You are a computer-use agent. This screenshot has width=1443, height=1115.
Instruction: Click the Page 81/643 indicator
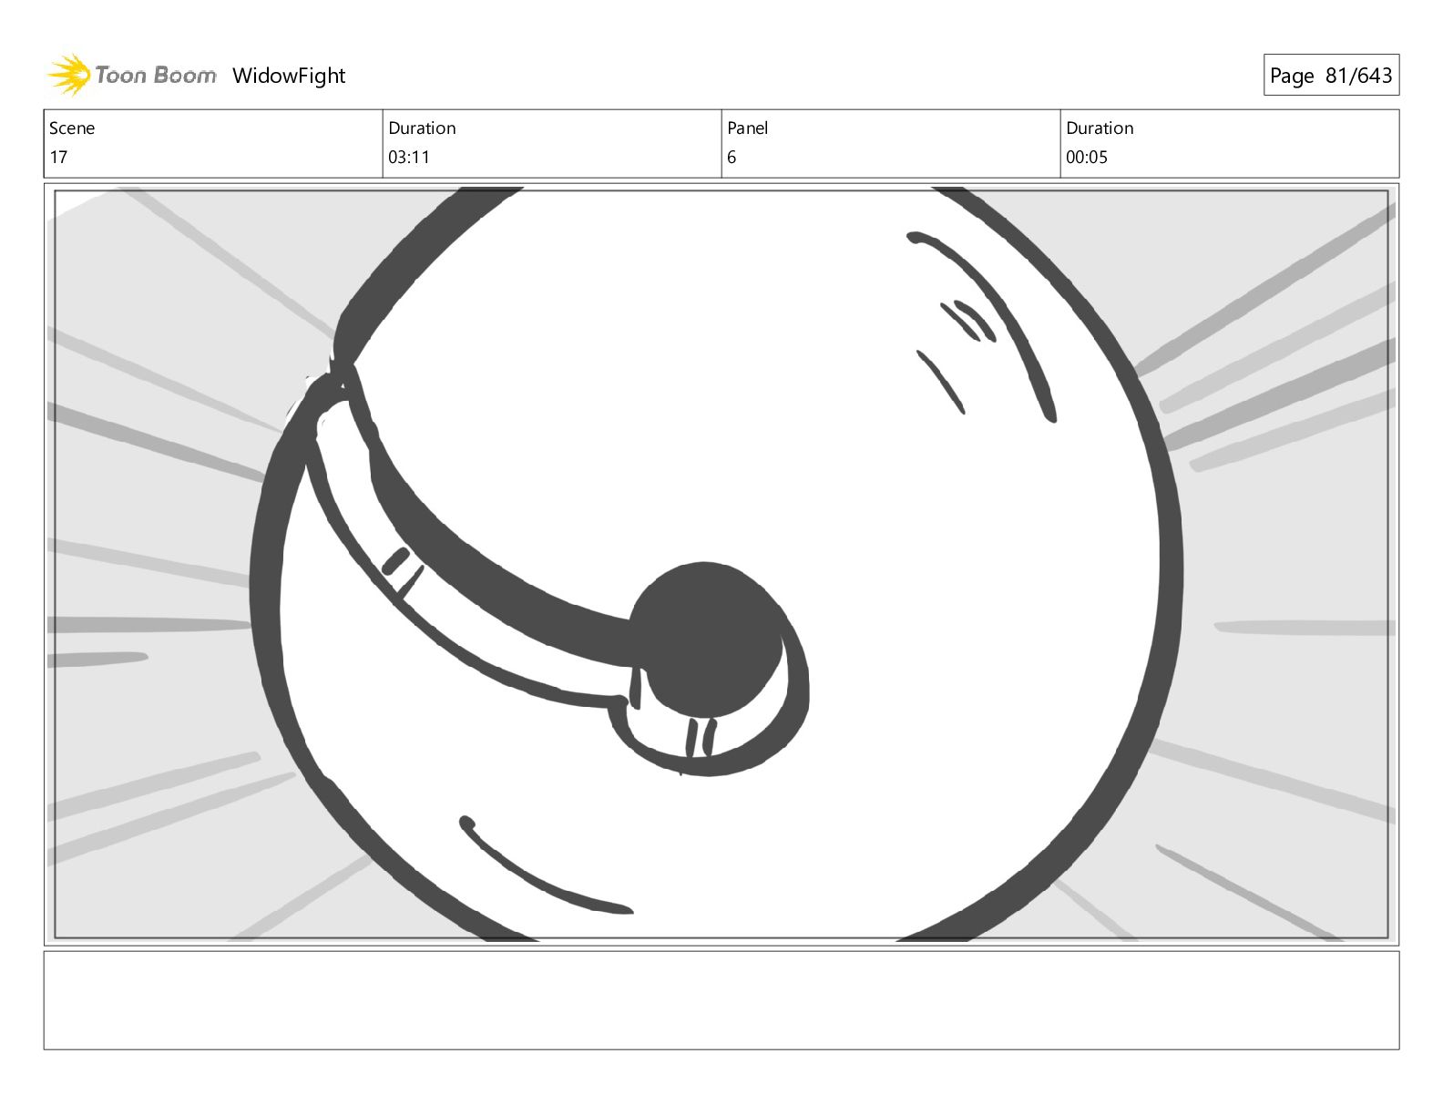[x=1331, y=76]
